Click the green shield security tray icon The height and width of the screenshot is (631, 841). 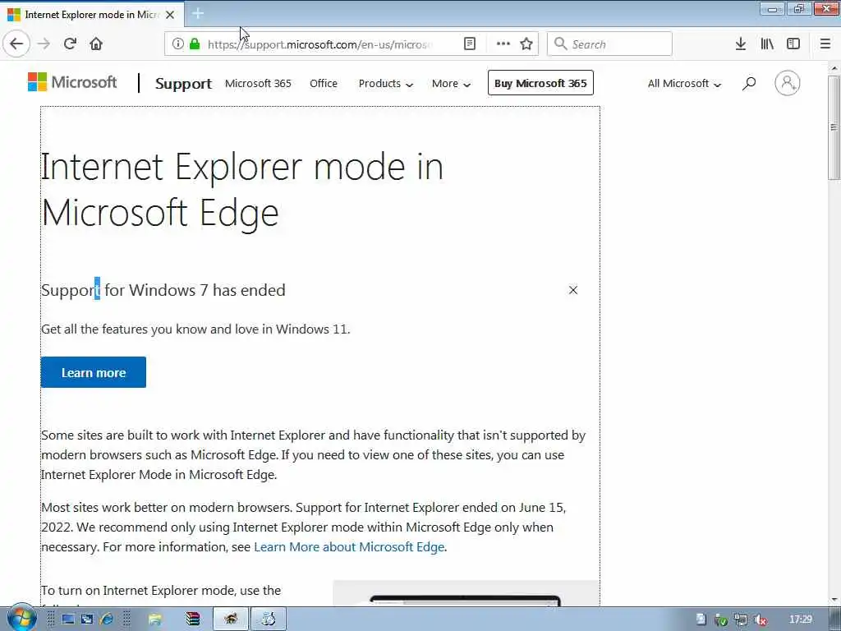(721, 619)
